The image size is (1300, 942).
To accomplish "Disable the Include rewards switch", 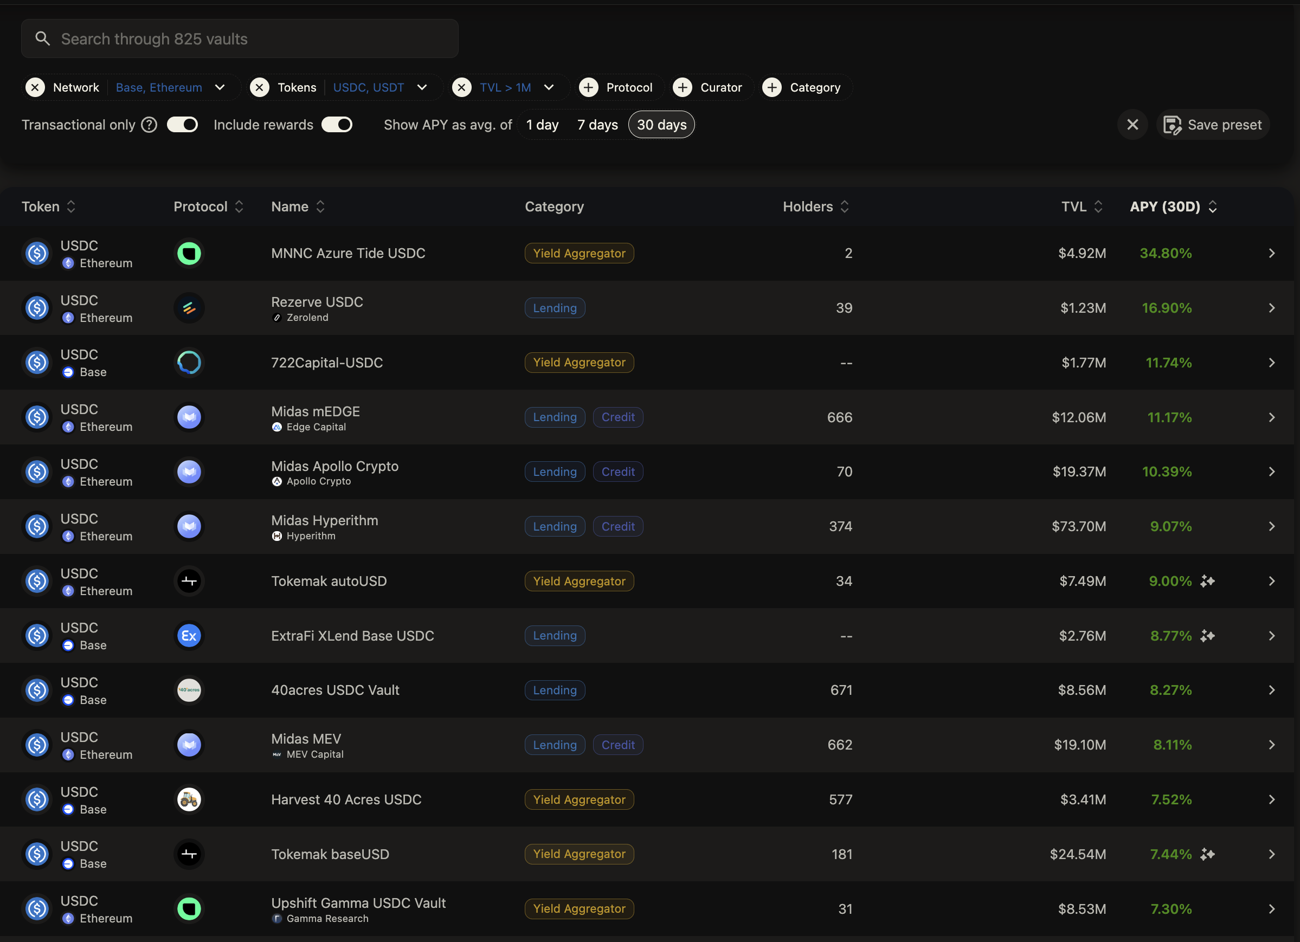I will 337,124.
